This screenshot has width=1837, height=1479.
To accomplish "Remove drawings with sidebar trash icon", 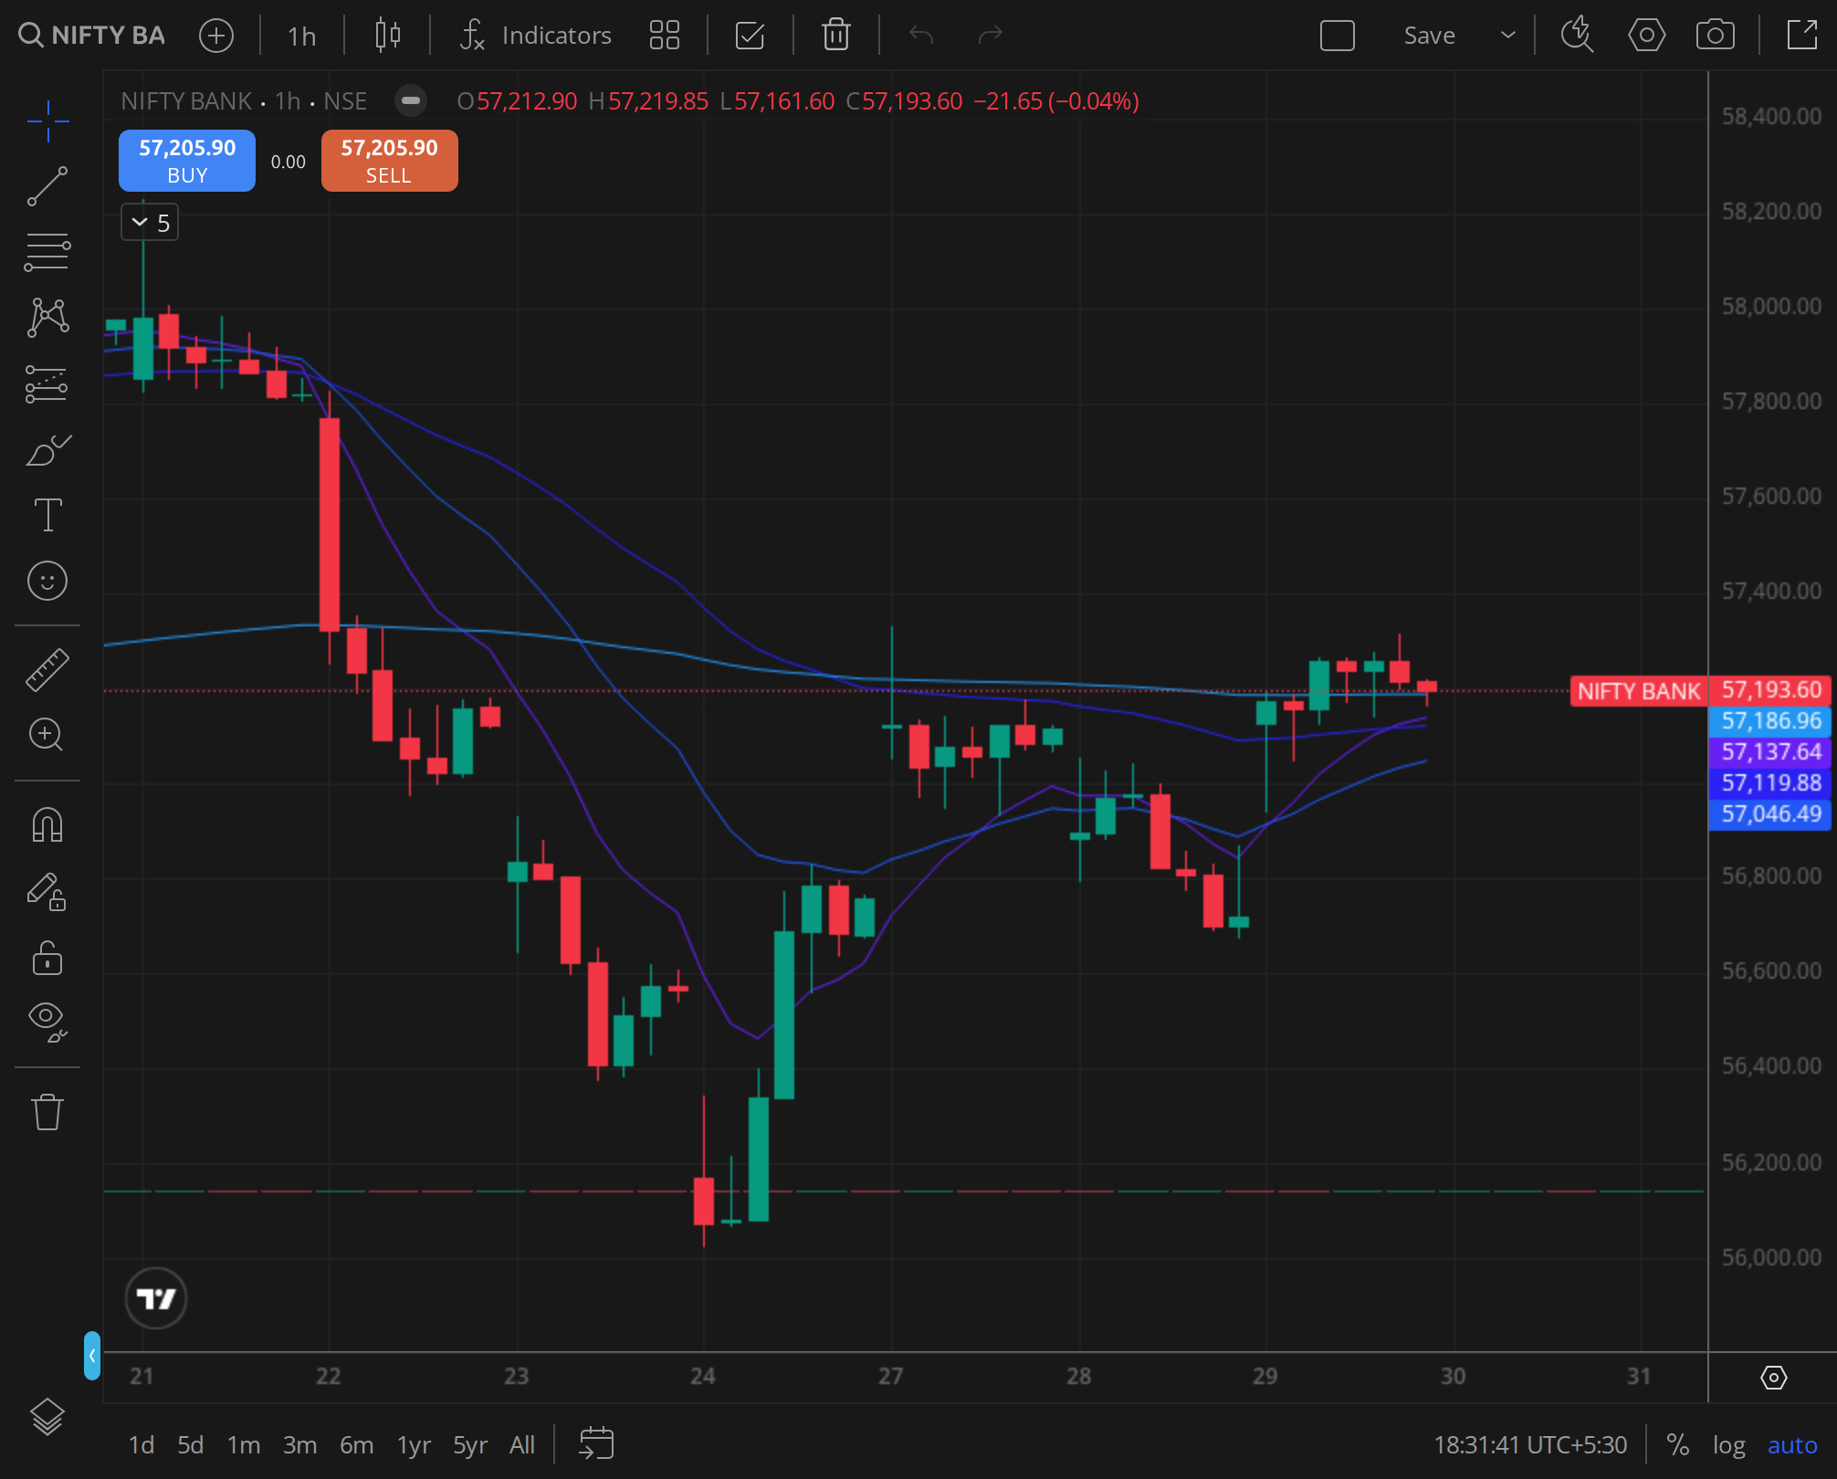I will [47, 1112].
